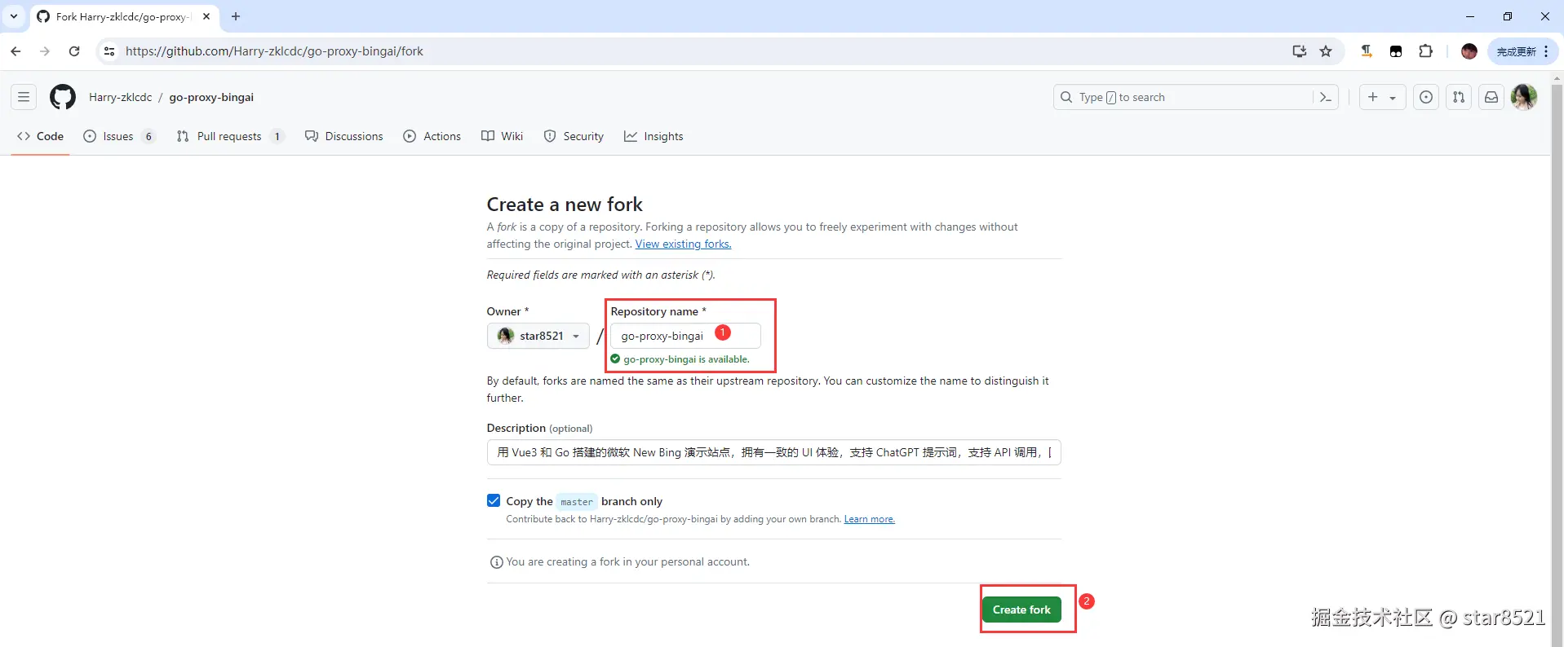The image size is (1564, 647).
Task: Open the user avatar menu in header
Action: [1523, 97]
